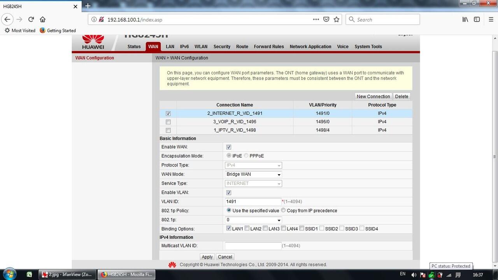Viewport: 498px width, 280px height.
Task: Open the Security menu tab
Action: 222,47
